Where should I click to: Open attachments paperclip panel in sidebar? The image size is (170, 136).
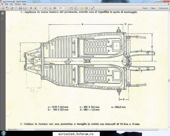[x=3, y=19]
